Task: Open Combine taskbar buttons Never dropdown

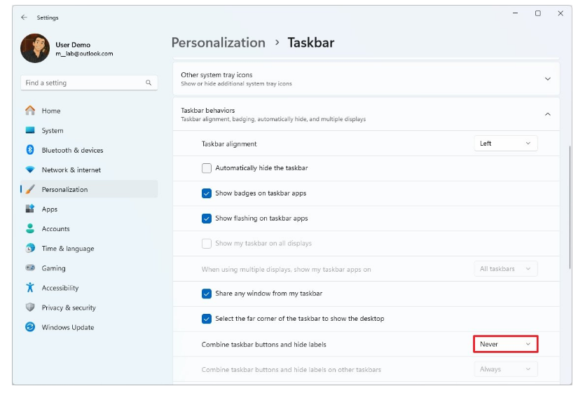Action: coord(506,345)
